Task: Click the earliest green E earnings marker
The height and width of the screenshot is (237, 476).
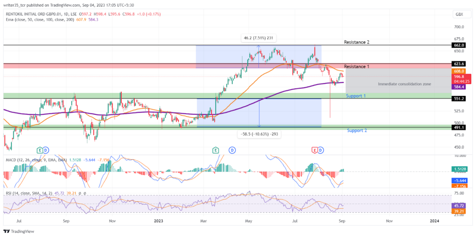Action: pyautogui.click(x=40, y=150)
